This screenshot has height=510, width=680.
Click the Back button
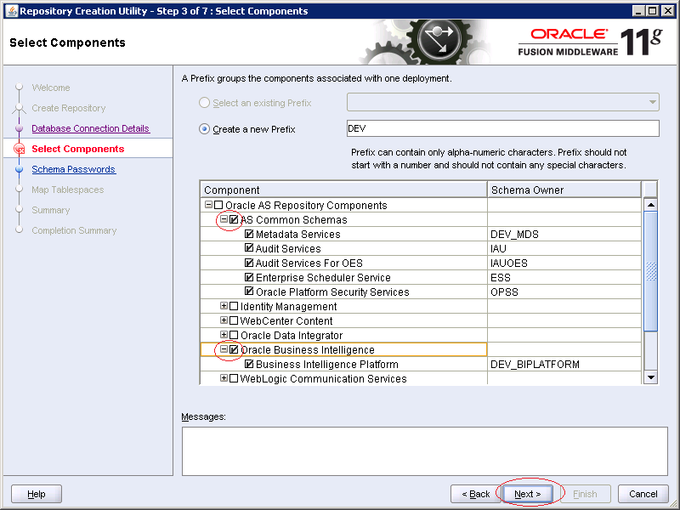click(476, 494)
